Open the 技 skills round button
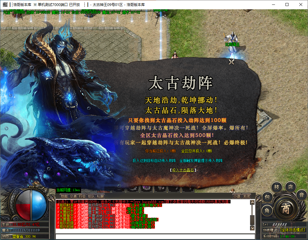Viewport: 308px width, 240px height. point(276,187)
